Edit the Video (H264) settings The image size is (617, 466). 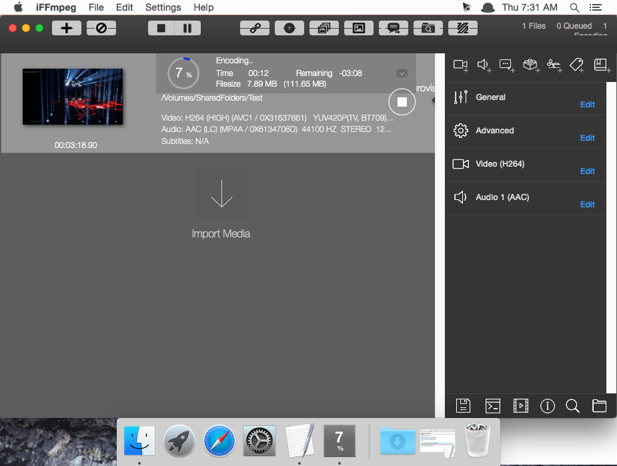pos(587,171)
